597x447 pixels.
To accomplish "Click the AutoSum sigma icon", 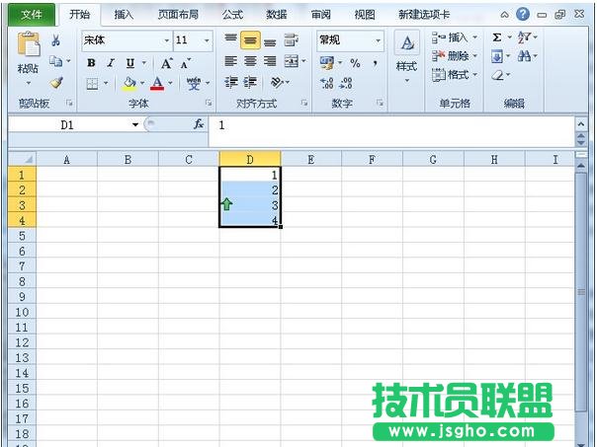I will coord(497,37).
